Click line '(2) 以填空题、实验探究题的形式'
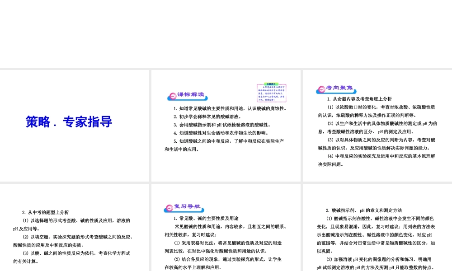Image resolution: width=452 pixels, height=271 pixels. 78,237
